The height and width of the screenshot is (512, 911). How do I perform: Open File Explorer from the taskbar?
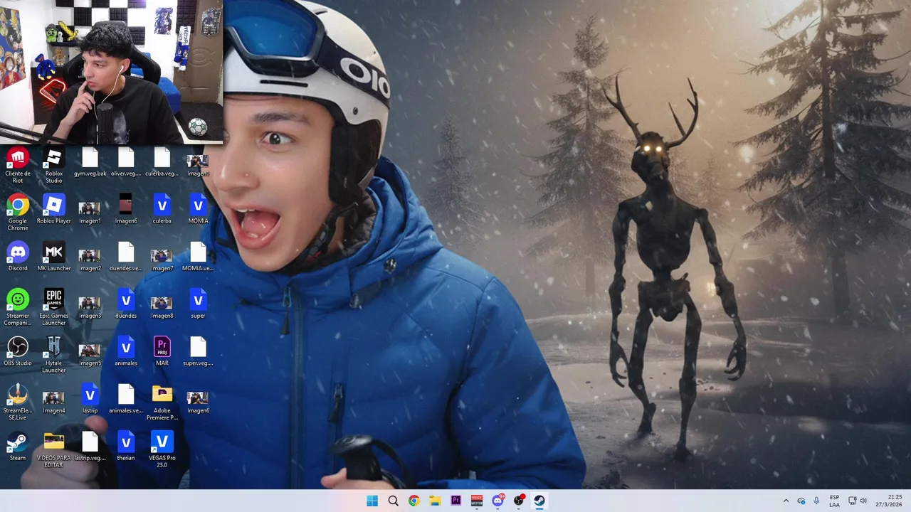(435, 501)
